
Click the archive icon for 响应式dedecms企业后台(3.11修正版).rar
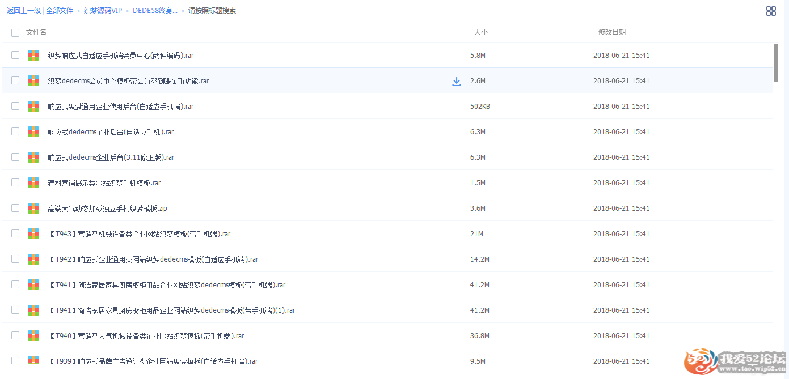[x=33, y=157]
